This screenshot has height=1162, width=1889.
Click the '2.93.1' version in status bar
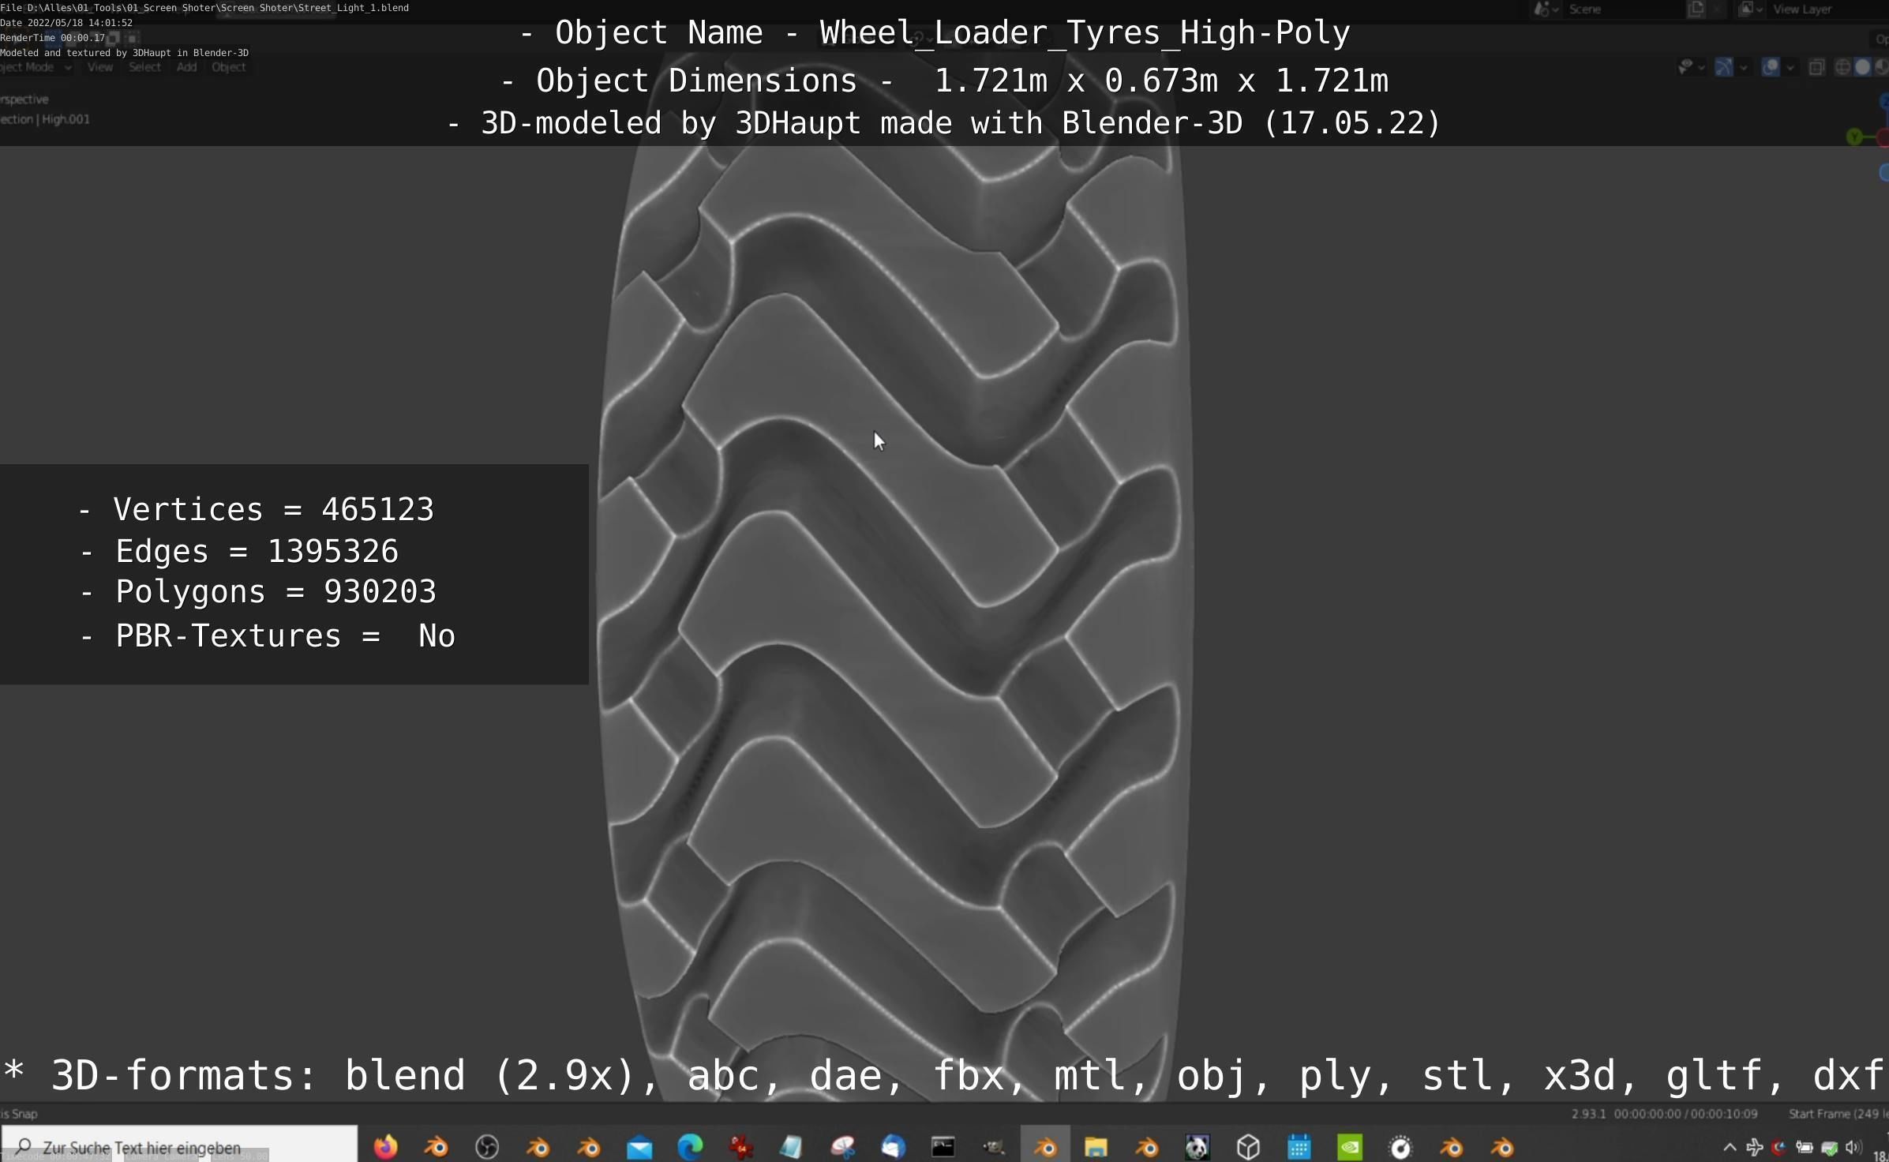click(1588, 1114)
